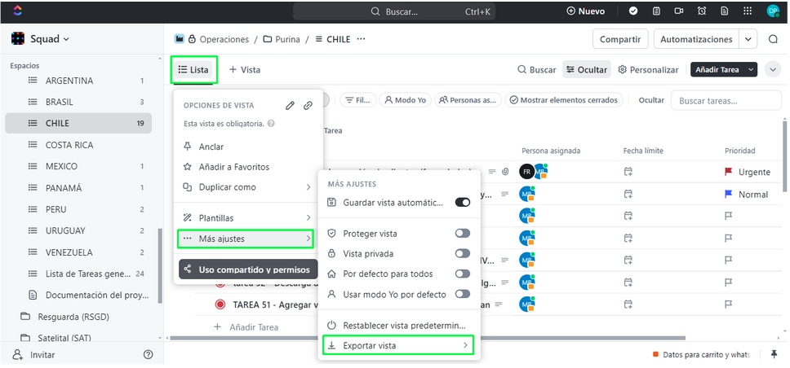Click the Compartir button
This screenshot has width=790, height=368.
pyautogui.click(x=620, y=39)
